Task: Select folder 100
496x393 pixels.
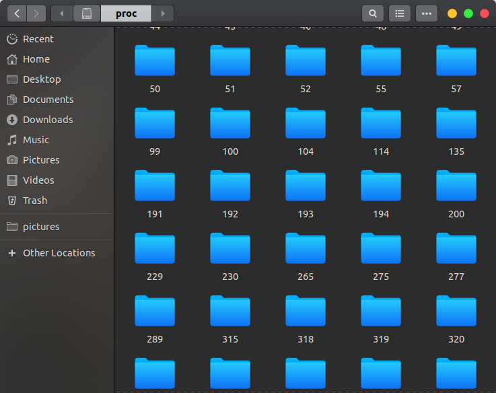Action: point(230,123)
